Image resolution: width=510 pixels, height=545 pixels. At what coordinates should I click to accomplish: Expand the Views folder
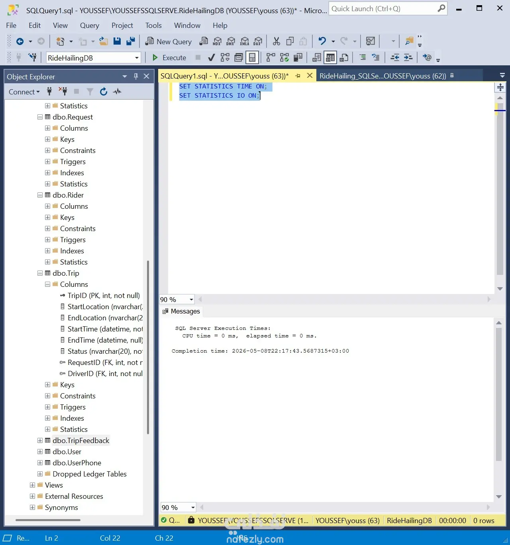click(x=32, y=485)
